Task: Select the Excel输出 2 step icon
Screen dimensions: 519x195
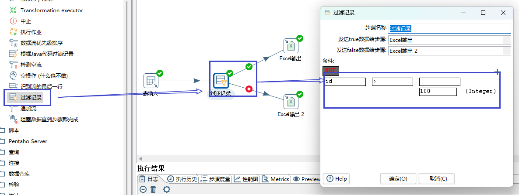Action: pyautogui.click(x=290, y=101)
